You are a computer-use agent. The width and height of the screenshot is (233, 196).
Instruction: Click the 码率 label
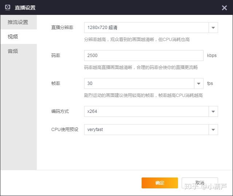(56, 56)
